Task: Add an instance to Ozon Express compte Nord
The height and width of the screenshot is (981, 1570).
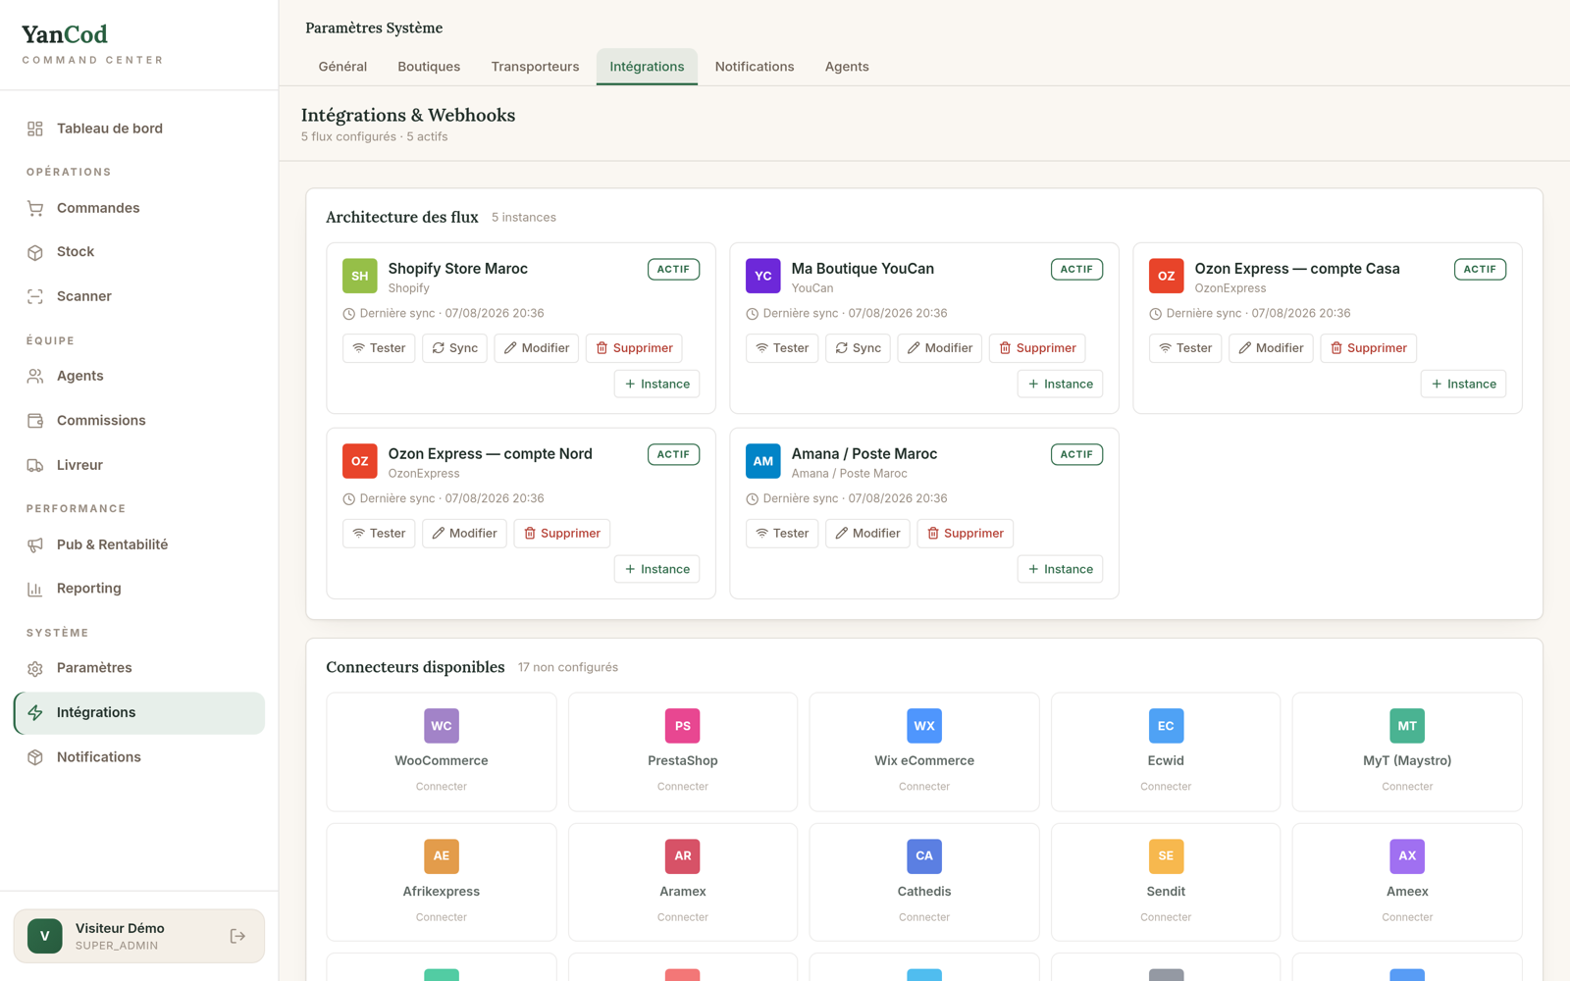Action: 656,570
